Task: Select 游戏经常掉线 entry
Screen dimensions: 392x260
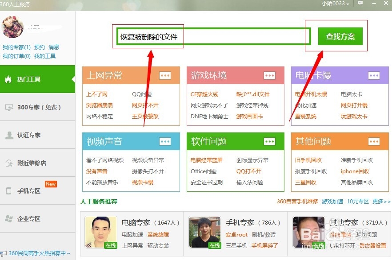Action: pos(252,105)
